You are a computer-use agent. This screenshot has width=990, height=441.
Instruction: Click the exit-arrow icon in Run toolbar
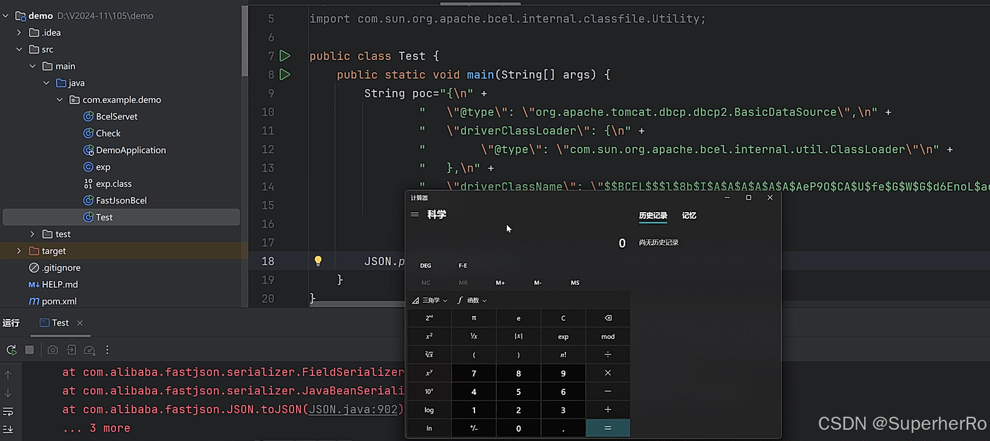point(72,350)
